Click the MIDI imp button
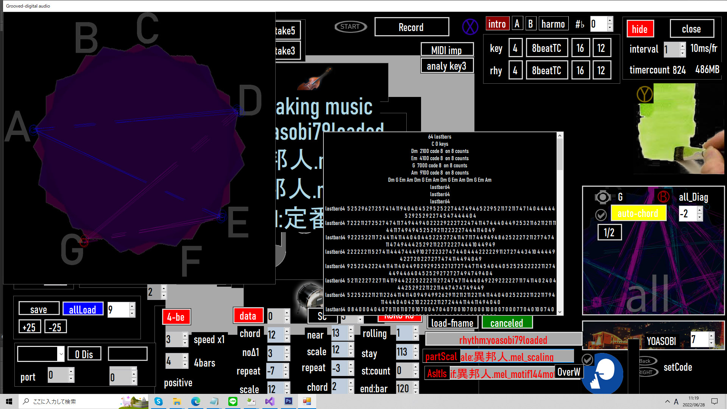This screenshot has height=409, width=727. tap(446, 50)
